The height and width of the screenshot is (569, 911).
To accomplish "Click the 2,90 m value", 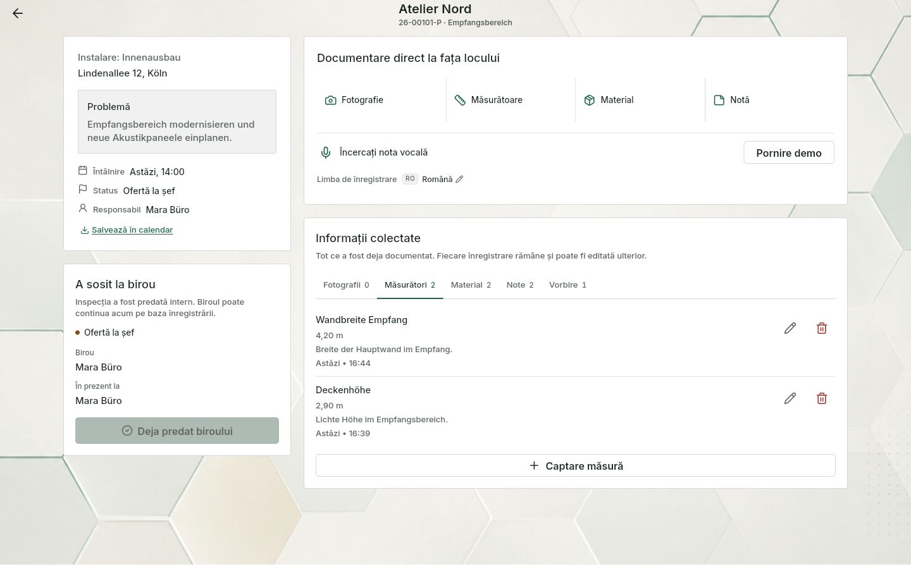I will point(329,406).
